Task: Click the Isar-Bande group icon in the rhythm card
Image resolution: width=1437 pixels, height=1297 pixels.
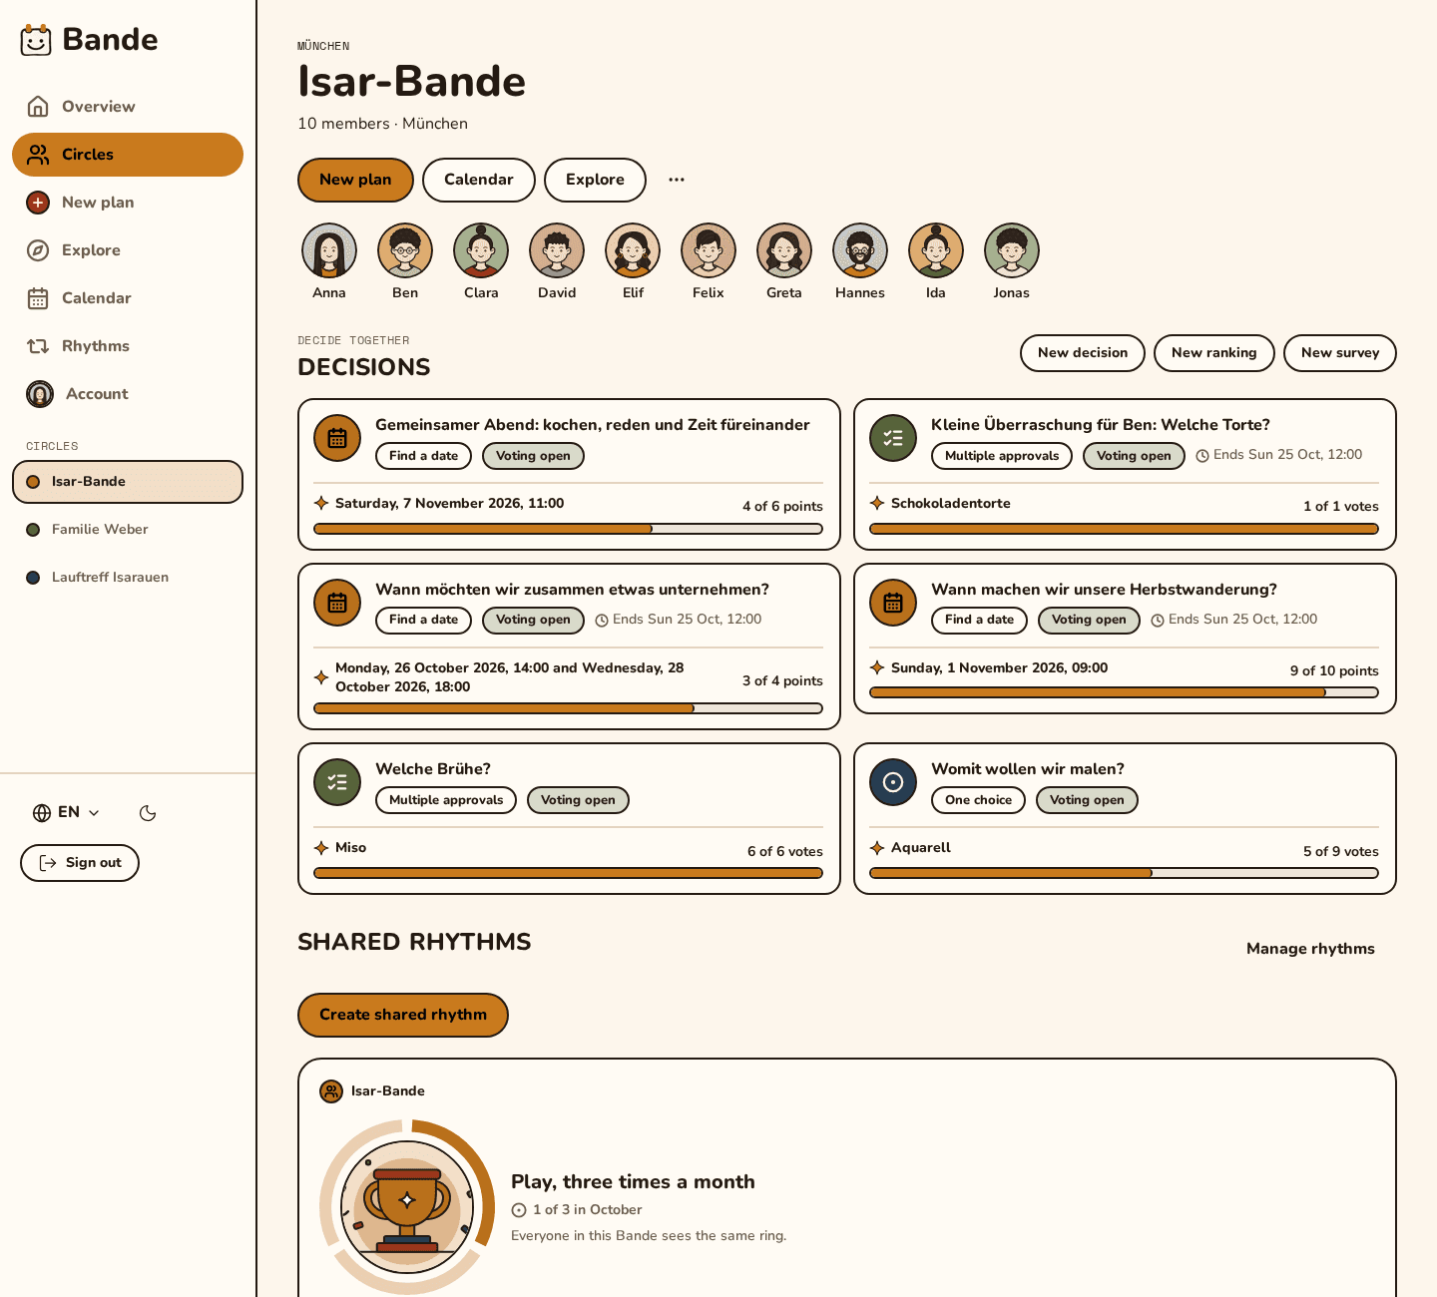Action: 331,1091
